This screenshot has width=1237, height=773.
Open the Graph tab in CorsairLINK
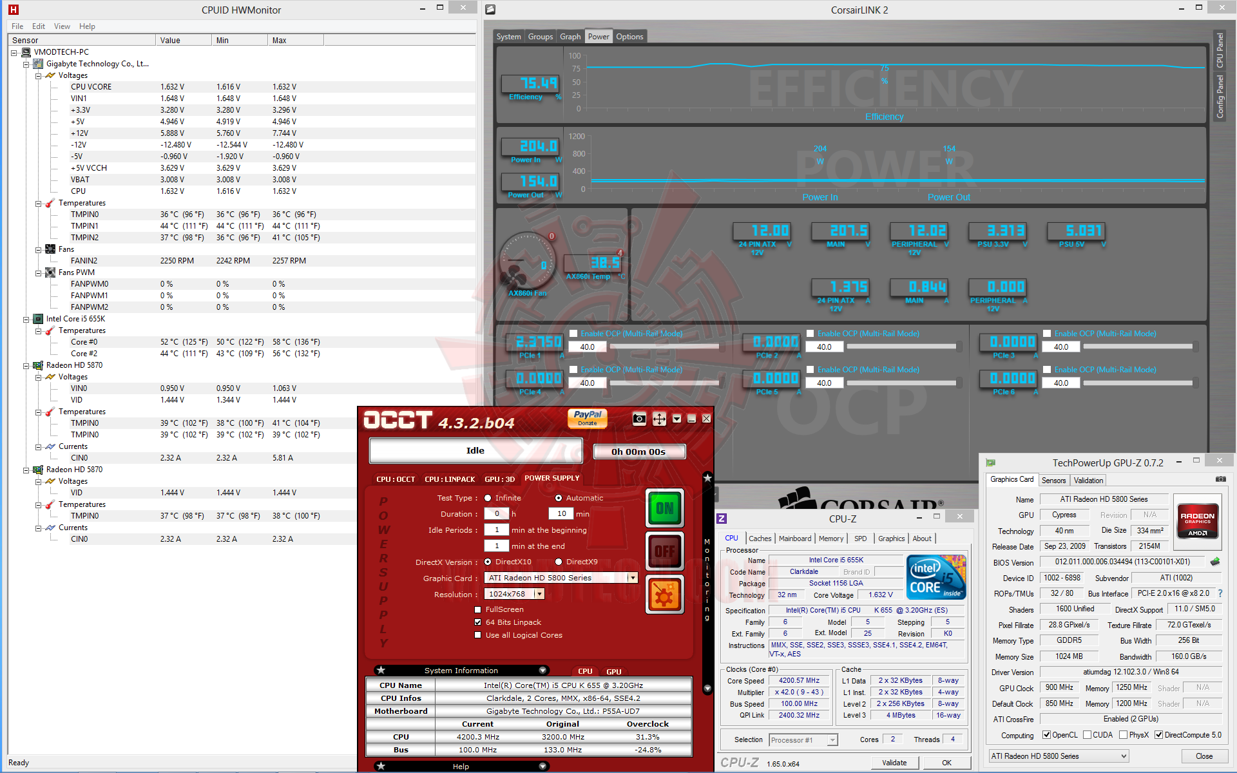pos(570,37)
